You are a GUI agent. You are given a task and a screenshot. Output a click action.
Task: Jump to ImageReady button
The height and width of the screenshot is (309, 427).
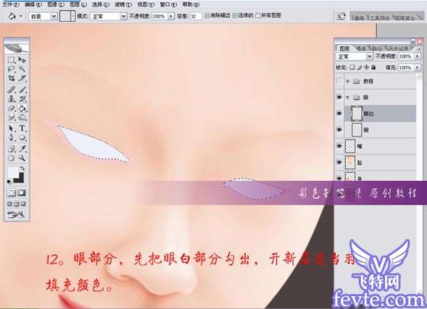pyautogui.click(x=16, y=215)
